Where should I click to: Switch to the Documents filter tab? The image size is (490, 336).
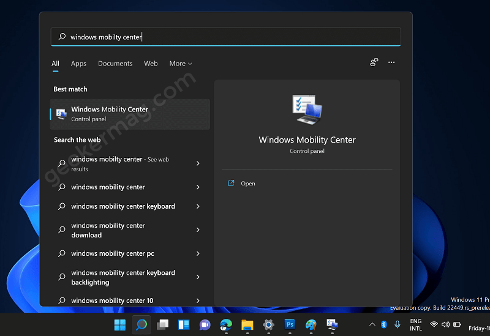[x=115, y=64]
